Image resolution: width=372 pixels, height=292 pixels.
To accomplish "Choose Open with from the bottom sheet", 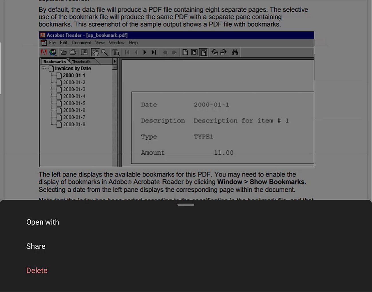I will point(43,222).
